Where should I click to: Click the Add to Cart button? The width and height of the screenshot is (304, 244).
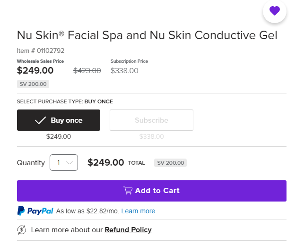coord(152,191)
